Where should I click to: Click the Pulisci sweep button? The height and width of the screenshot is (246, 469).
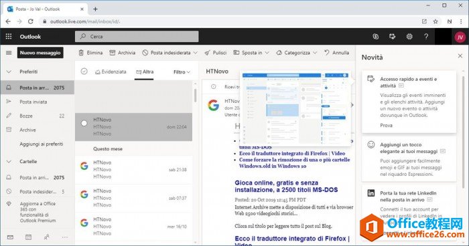point(215,53)
